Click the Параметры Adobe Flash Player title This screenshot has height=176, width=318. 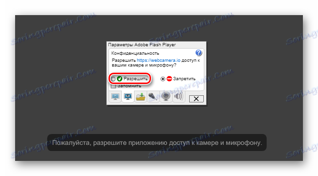142,45
